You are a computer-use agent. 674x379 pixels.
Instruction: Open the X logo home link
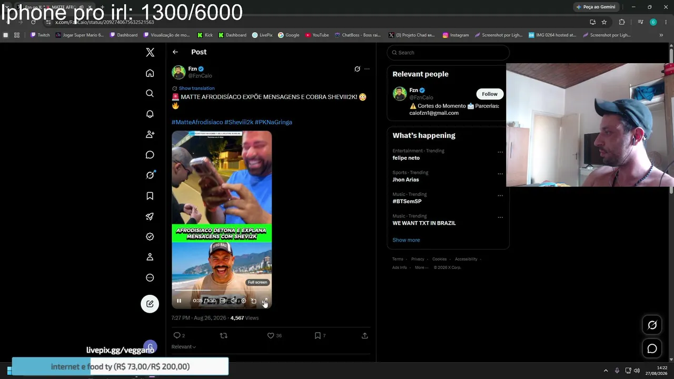click(x=150, y=52)
